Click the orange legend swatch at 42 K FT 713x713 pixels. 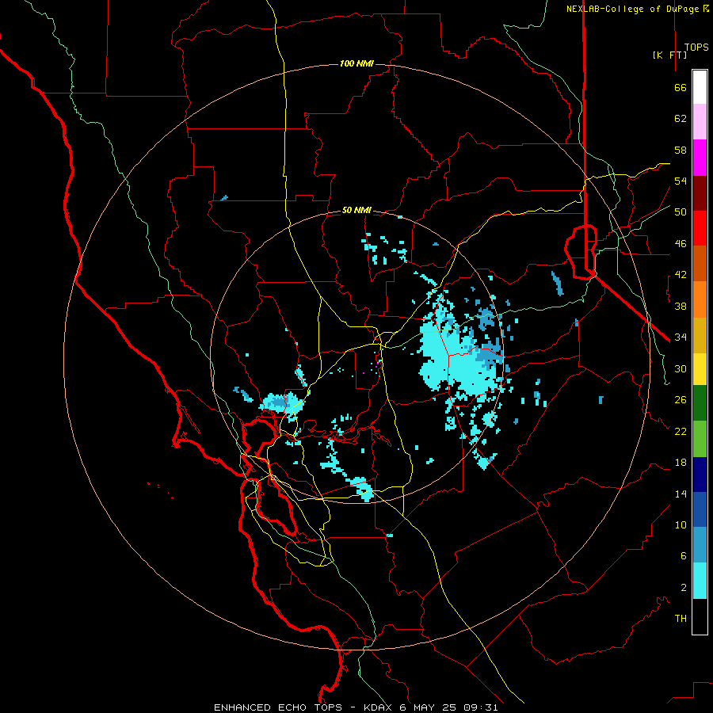(x=700, y=299)
